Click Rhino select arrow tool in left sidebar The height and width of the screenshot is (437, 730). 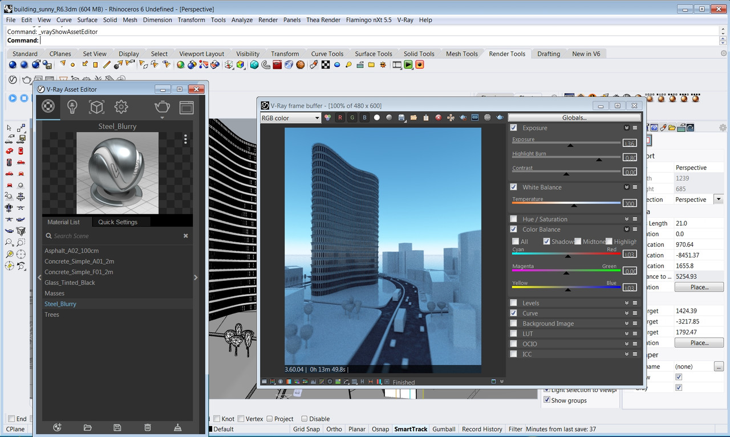(x=10, y=128)
